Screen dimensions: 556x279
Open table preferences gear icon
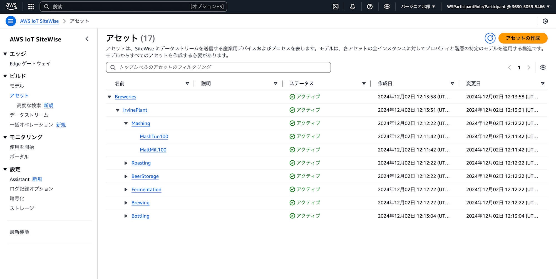(x=543, y=68)
